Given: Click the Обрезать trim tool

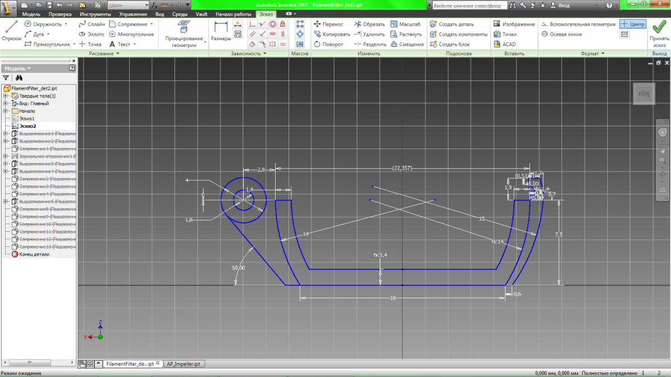Looking at the screenshot, I should (369, 24).
